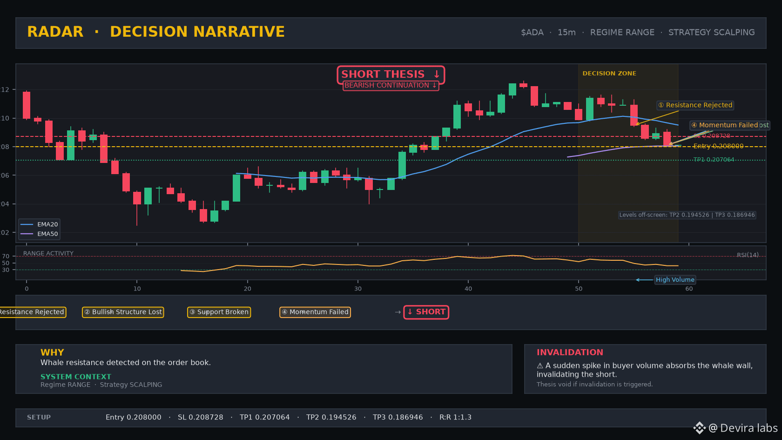
Task: Click the RSI(14) label
Action: point(748,255)
